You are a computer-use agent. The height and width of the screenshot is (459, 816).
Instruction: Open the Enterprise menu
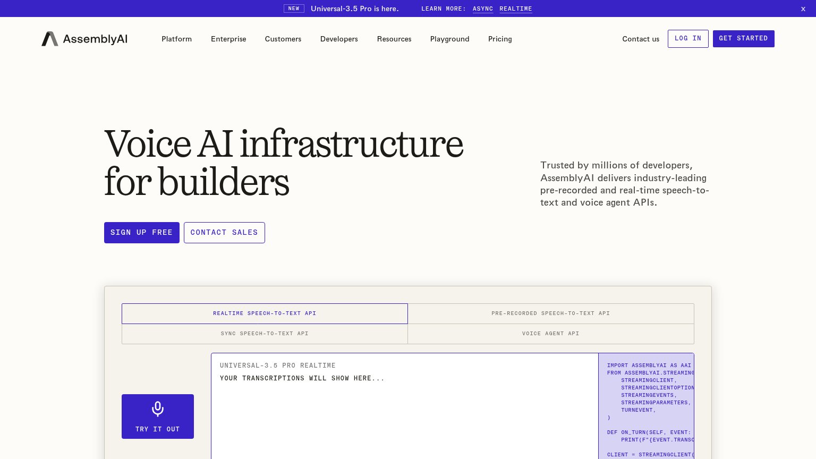[x=228, y=39]
